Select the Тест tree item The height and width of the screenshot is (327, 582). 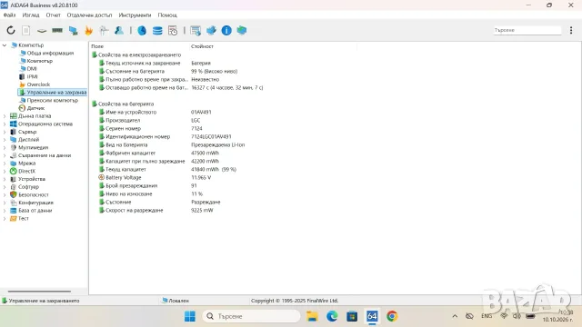pyautogui.click(x=24, y=218)
